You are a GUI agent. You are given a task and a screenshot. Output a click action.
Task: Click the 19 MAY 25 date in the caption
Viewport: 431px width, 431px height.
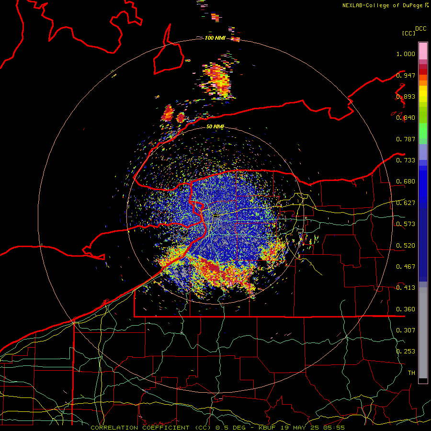click(300, 428)
